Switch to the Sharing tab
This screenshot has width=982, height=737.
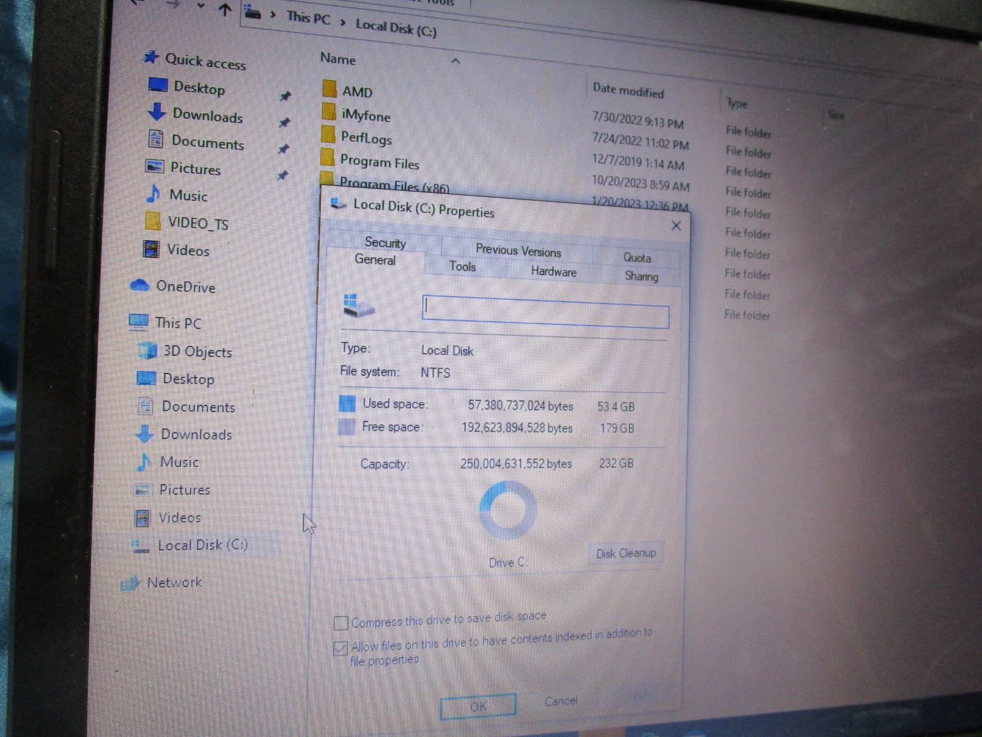coord(641,276)
